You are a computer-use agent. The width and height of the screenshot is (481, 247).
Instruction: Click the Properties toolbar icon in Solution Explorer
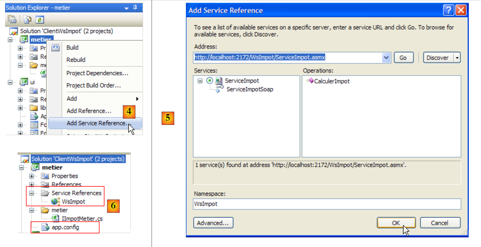12,19
